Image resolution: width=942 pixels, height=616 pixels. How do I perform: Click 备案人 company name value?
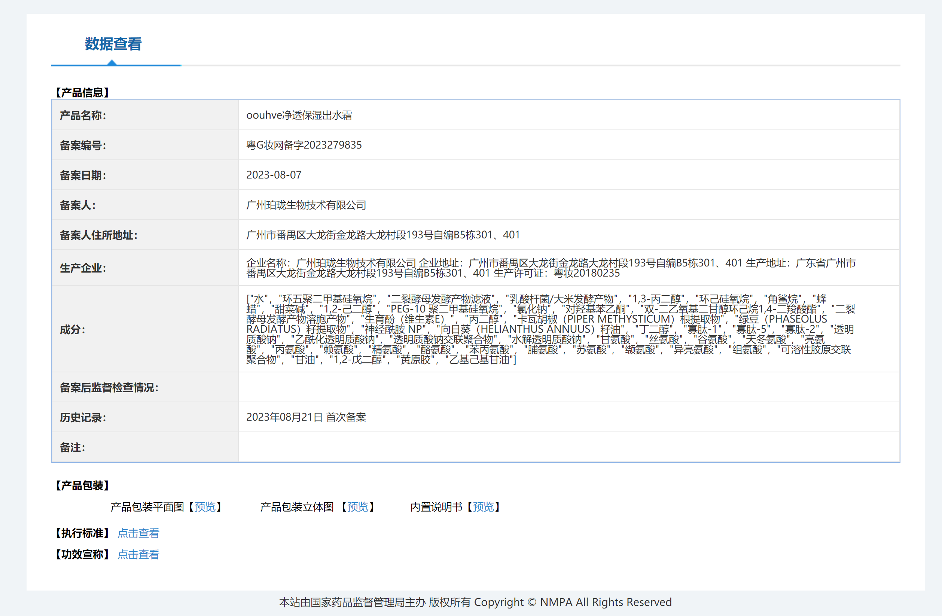click(305, 205)
